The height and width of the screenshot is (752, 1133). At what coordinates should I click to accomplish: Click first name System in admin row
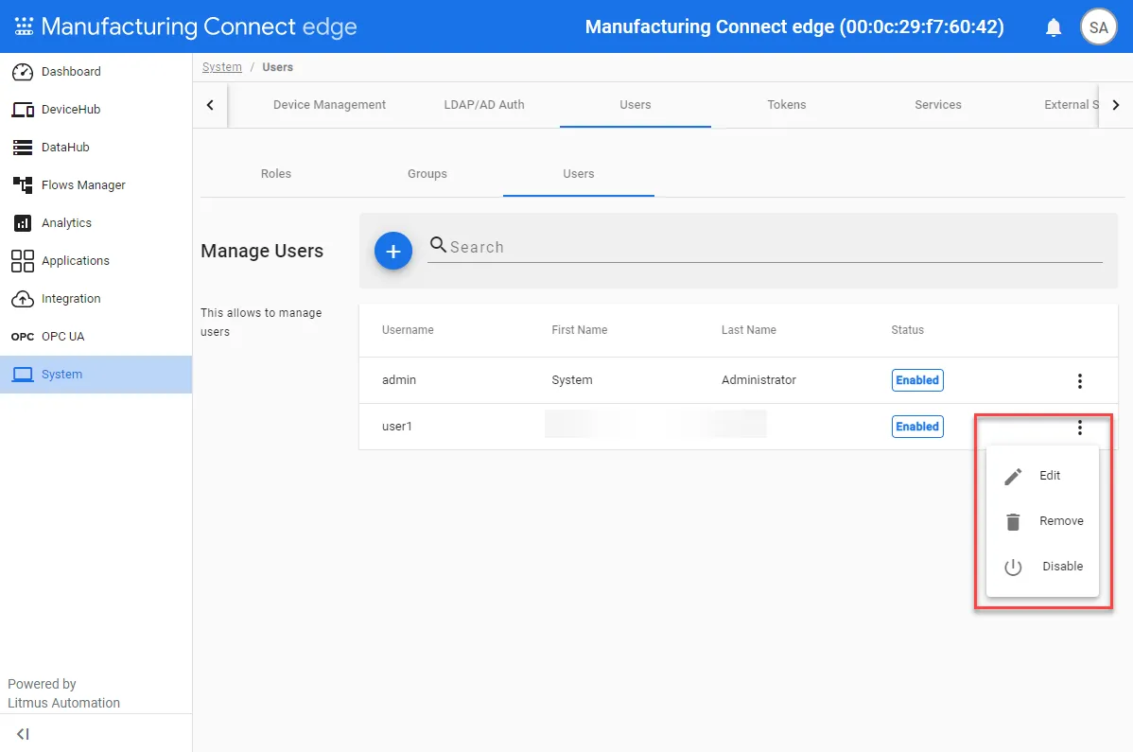(571, 380)
